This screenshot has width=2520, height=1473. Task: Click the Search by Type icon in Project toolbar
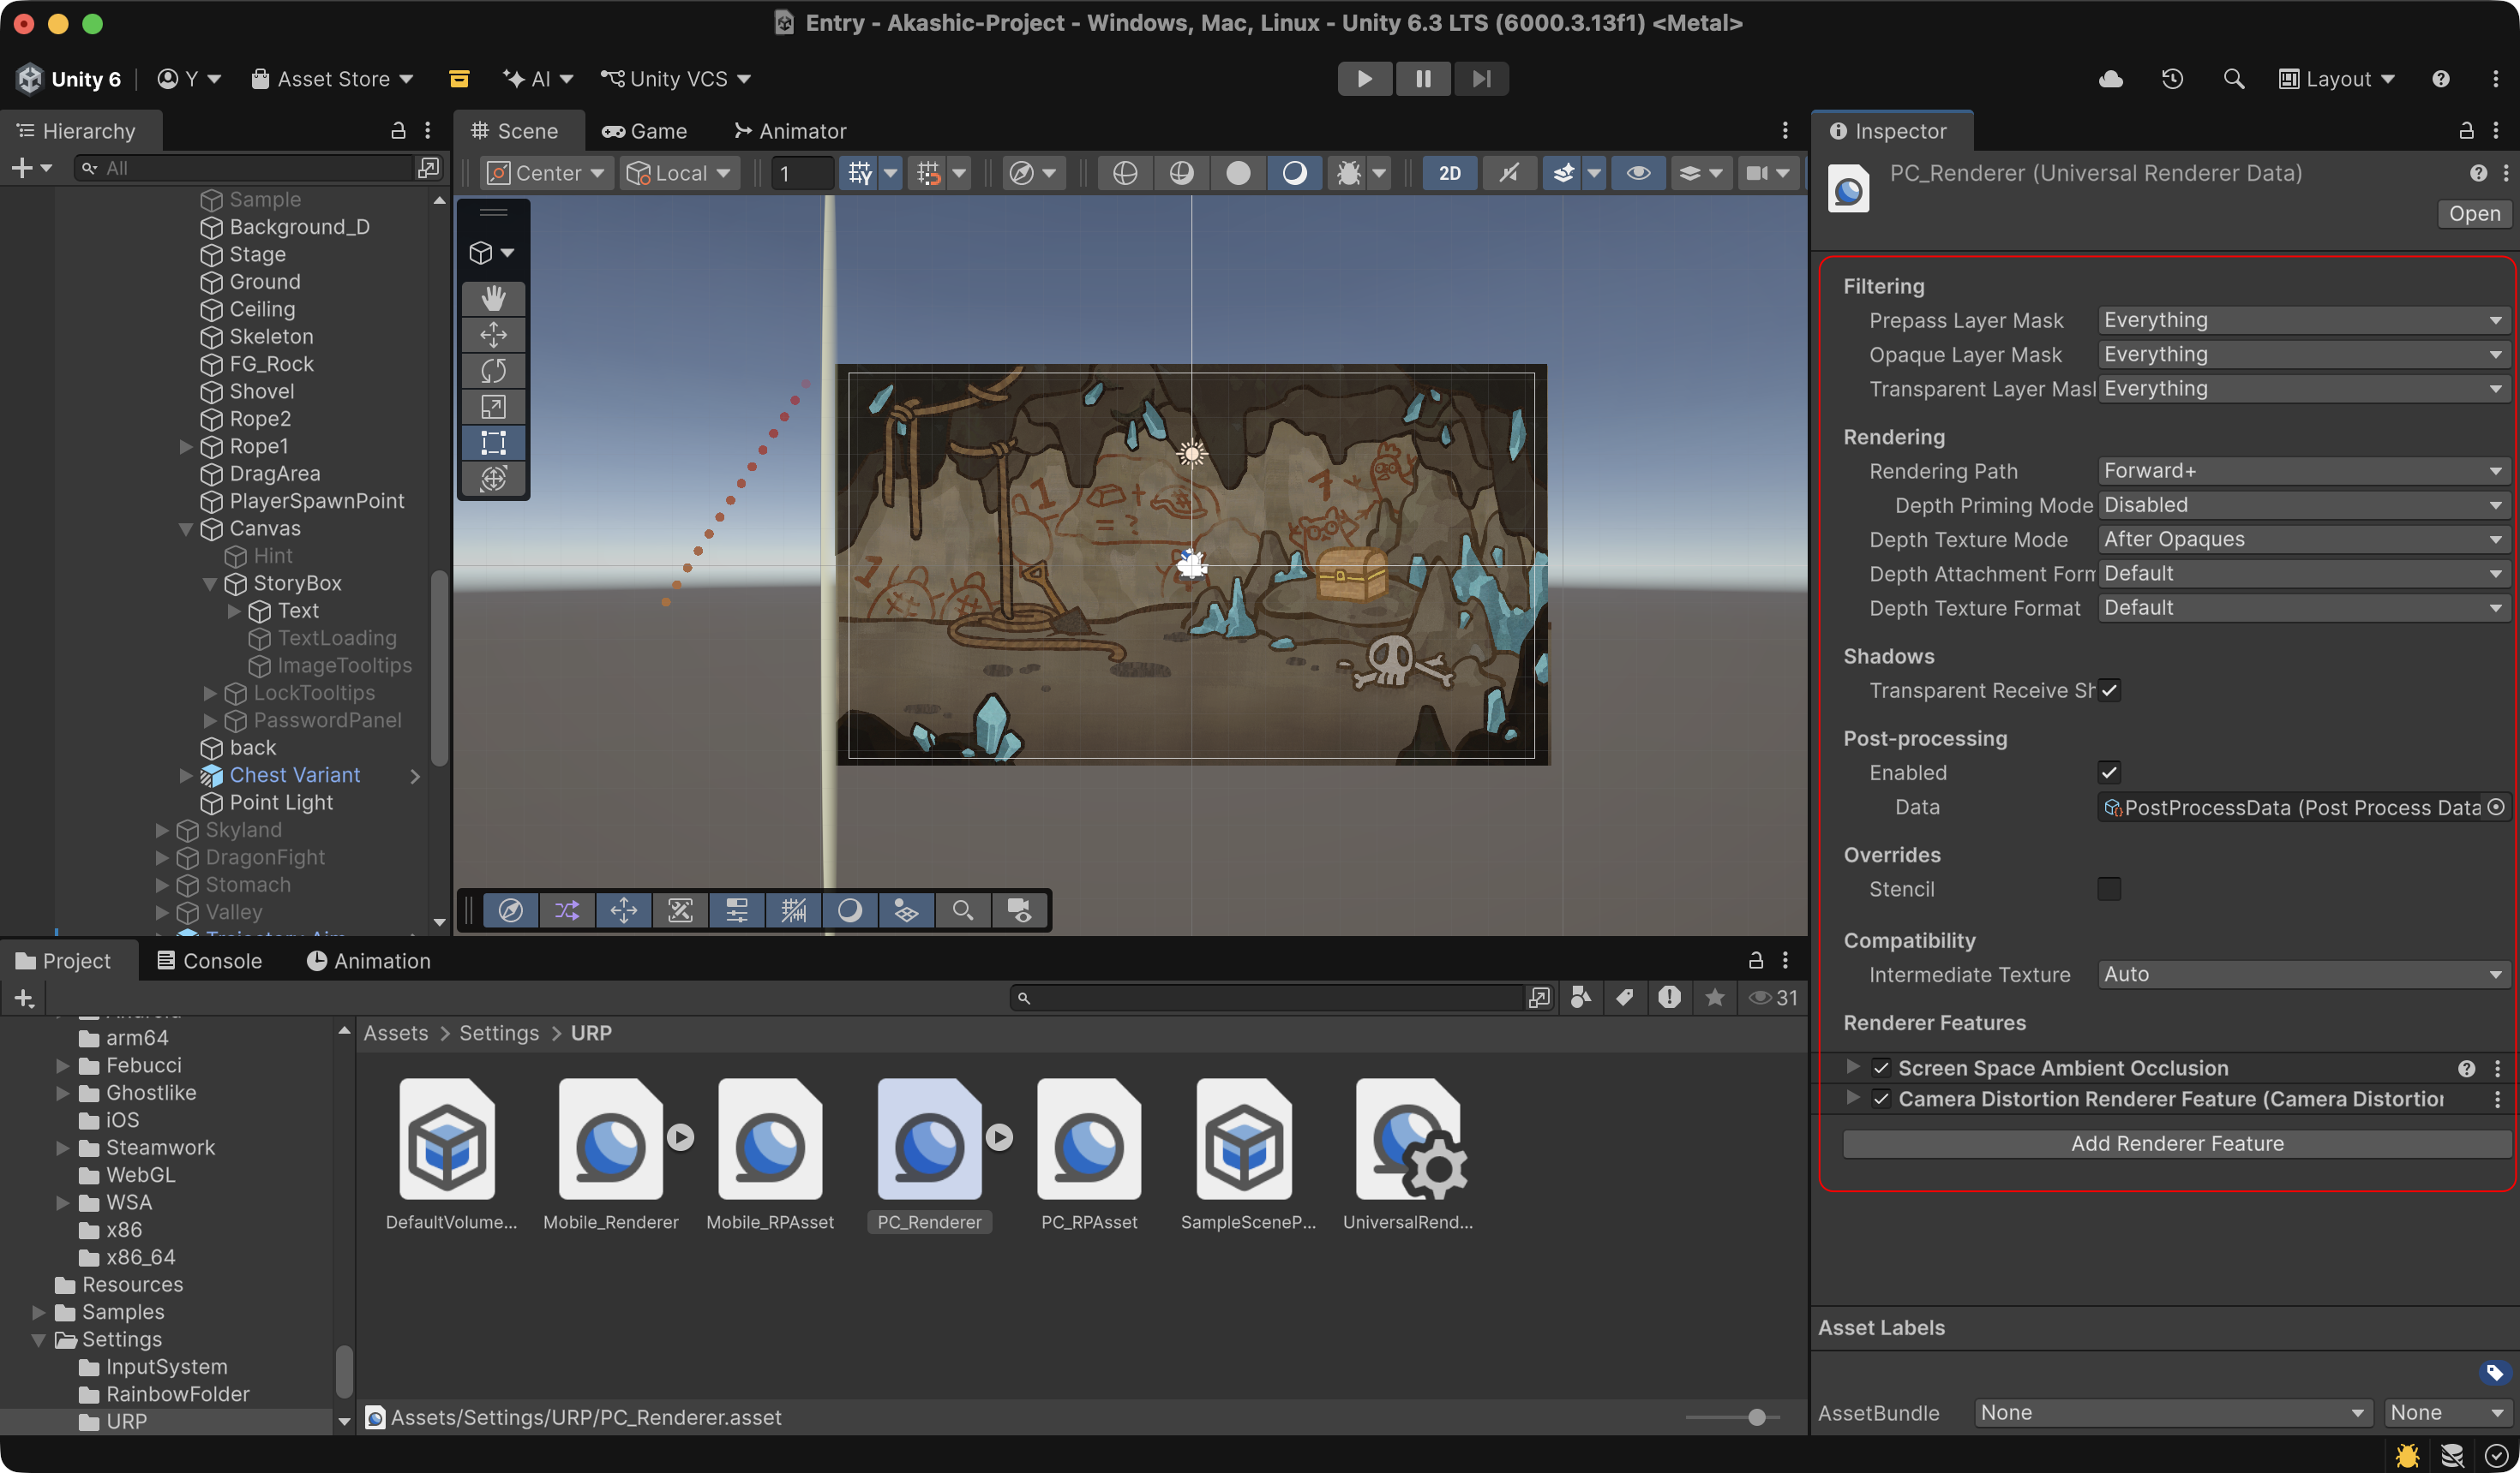click(1581, 998)
